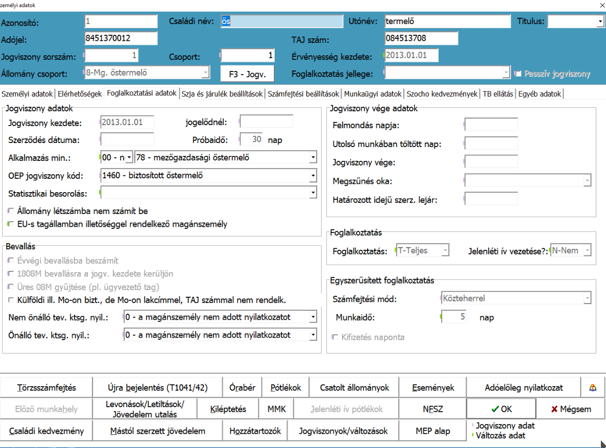This screenshot has height=448, width=606.
Task: Click Újra bejelentés (T1041/42) button
Action: pos(158,388)
